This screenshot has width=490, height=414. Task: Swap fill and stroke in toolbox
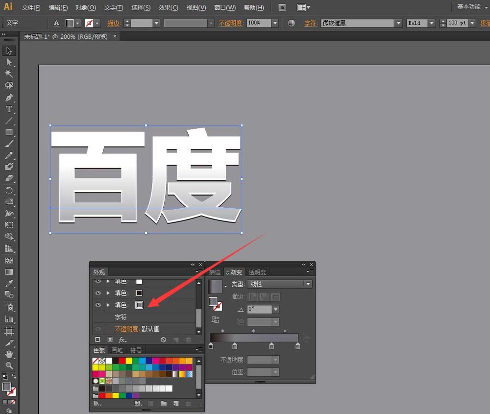coord(13,376)
